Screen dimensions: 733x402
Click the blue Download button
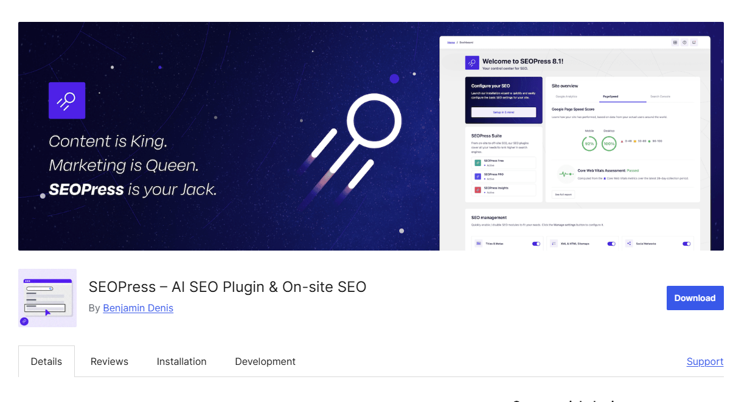click(695, 298)
